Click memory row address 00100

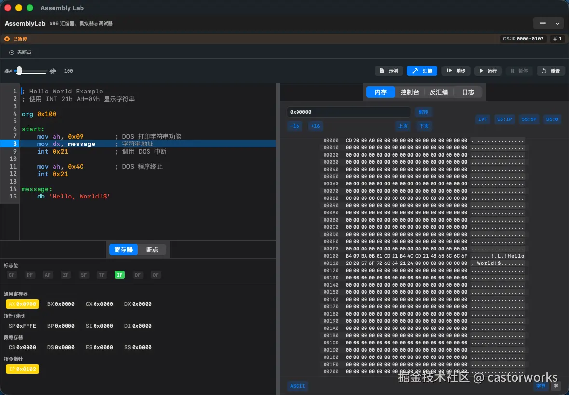tap(331, 256)
